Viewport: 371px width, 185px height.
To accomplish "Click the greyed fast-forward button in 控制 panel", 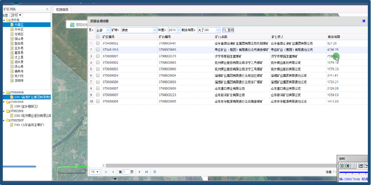I will [x=352, y=166].
